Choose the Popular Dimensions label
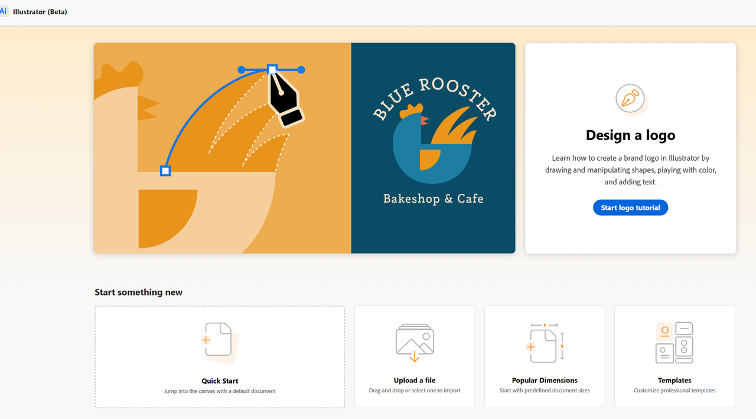 click(545, 381)
